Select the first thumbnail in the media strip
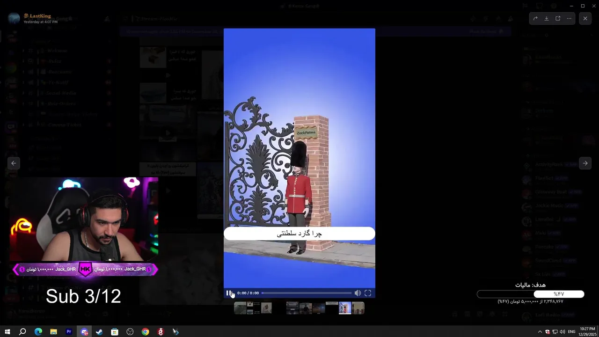This screenshot has width=599, height=337. (240, 308)
